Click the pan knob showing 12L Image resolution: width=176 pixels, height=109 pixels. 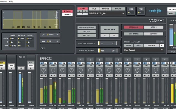[x=109, y=70]
